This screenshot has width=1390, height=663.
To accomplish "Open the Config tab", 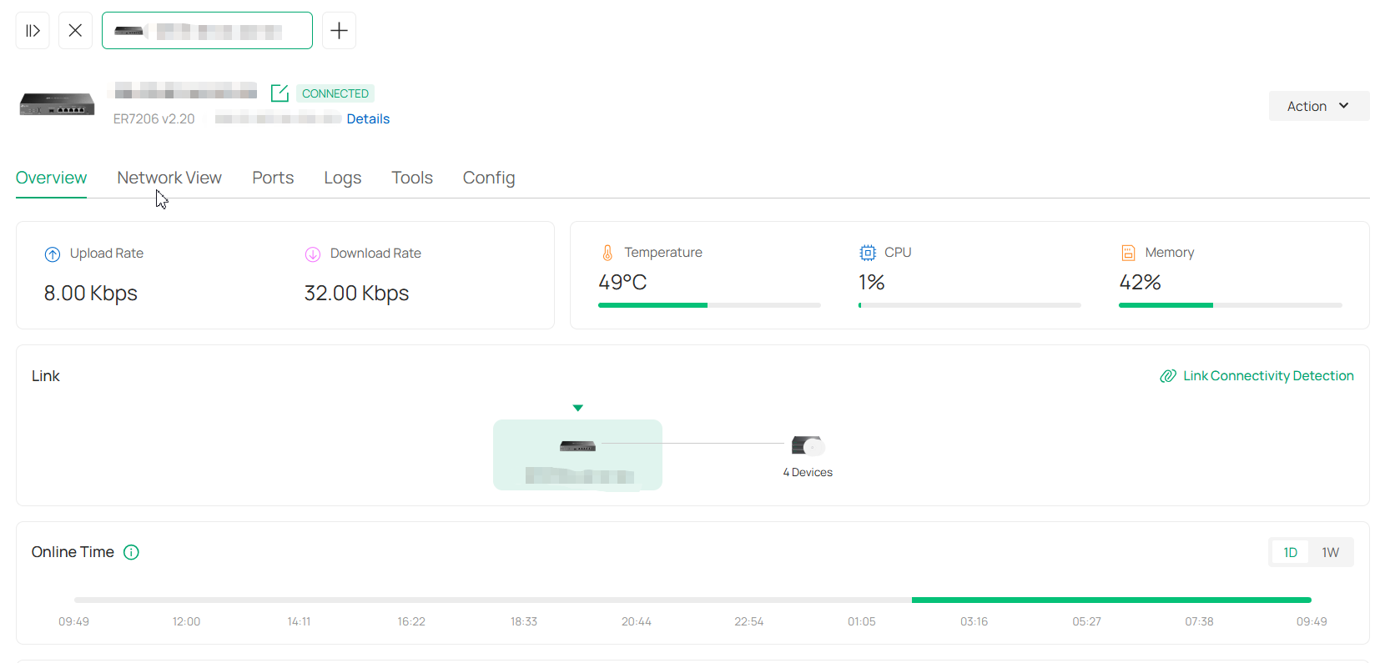I will coord(489,178).
